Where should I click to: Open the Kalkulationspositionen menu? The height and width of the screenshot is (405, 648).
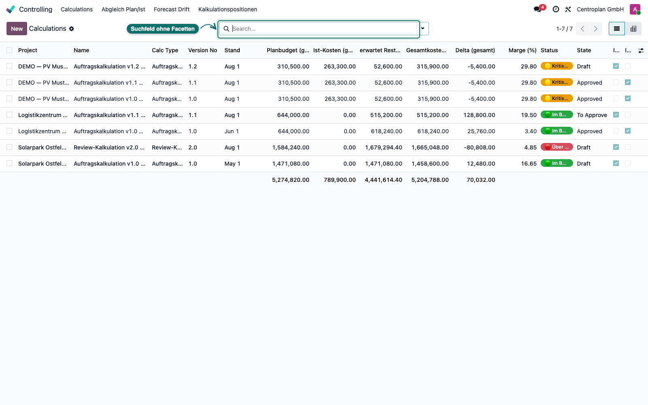(228, 9)
